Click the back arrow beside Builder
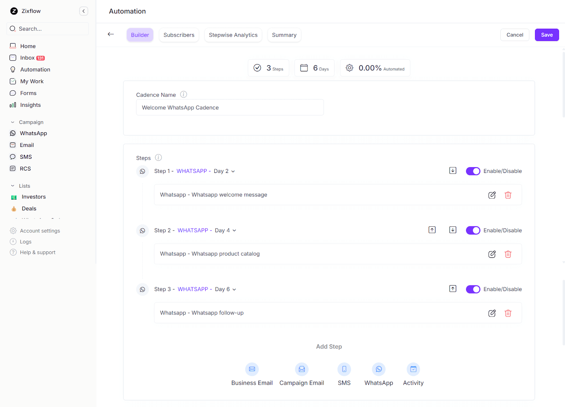This screenshot has width=565, height=407. click(x=111, y=34)
